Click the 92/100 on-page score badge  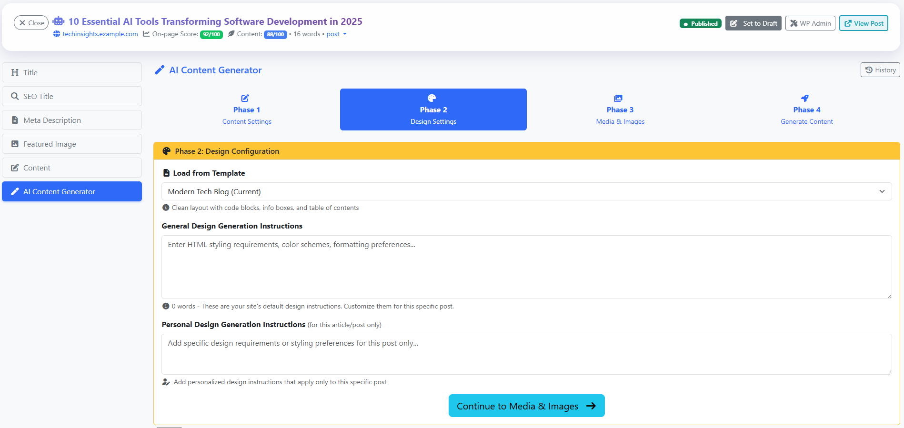pos(211,34)
